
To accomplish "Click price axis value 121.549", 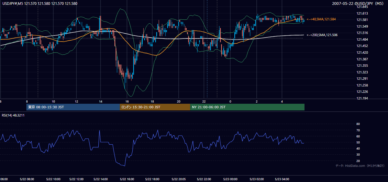I will click(362, 26).
